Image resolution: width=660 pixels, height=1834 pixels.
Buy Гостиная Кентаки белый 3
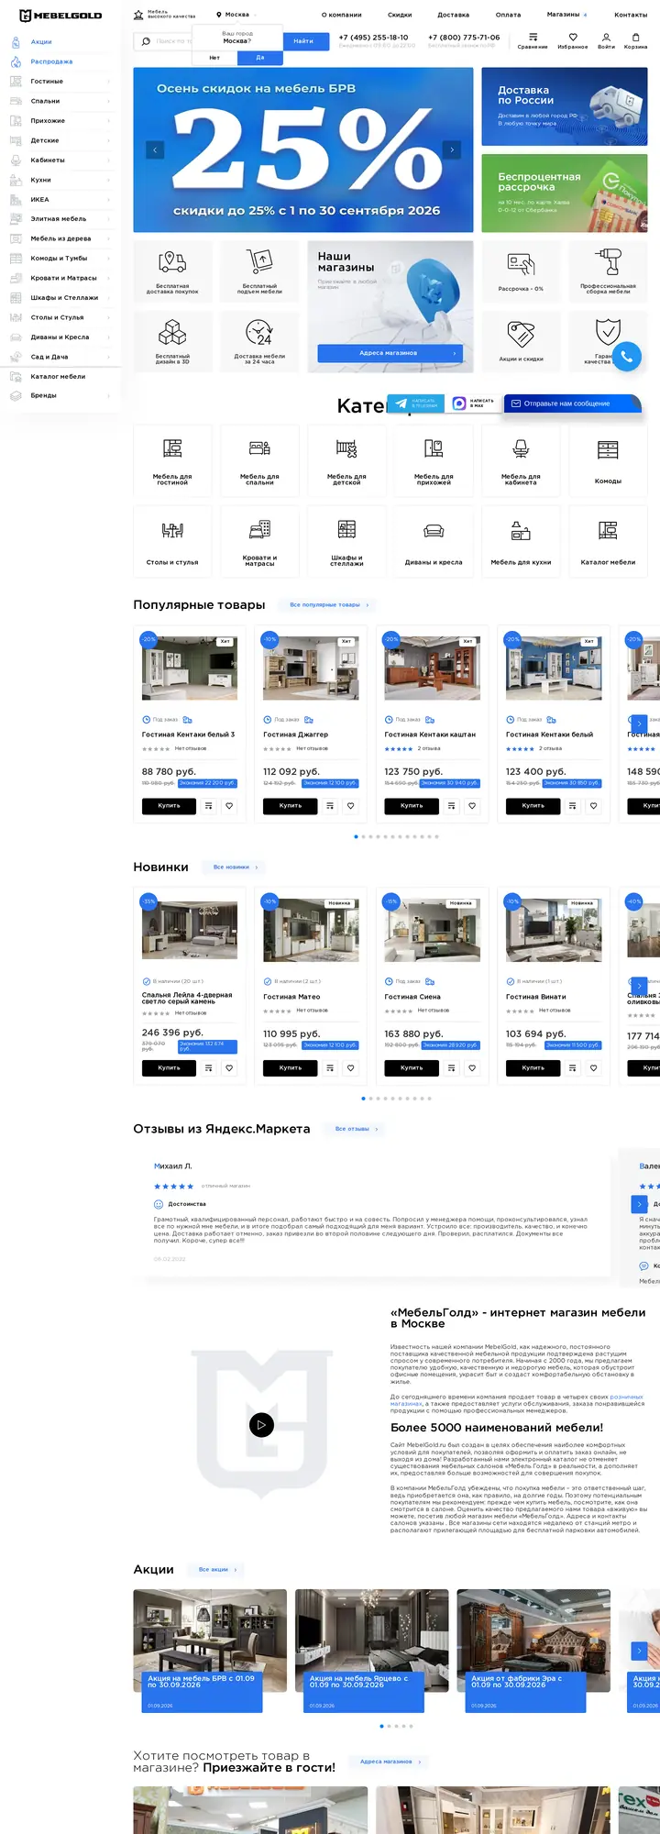click(169, 806)
